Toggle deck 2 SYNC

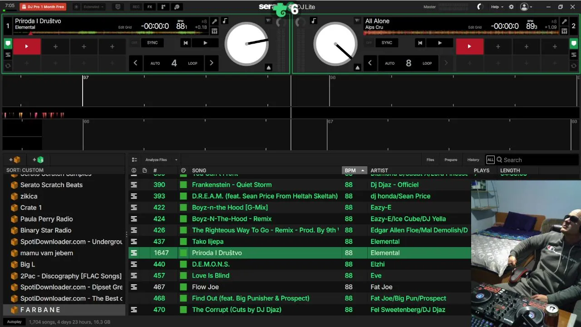pyautogui.click(x=387, y=43)
